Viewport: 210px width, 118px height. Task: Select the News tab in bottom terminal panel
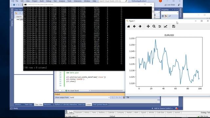click(x=94, y=112)
